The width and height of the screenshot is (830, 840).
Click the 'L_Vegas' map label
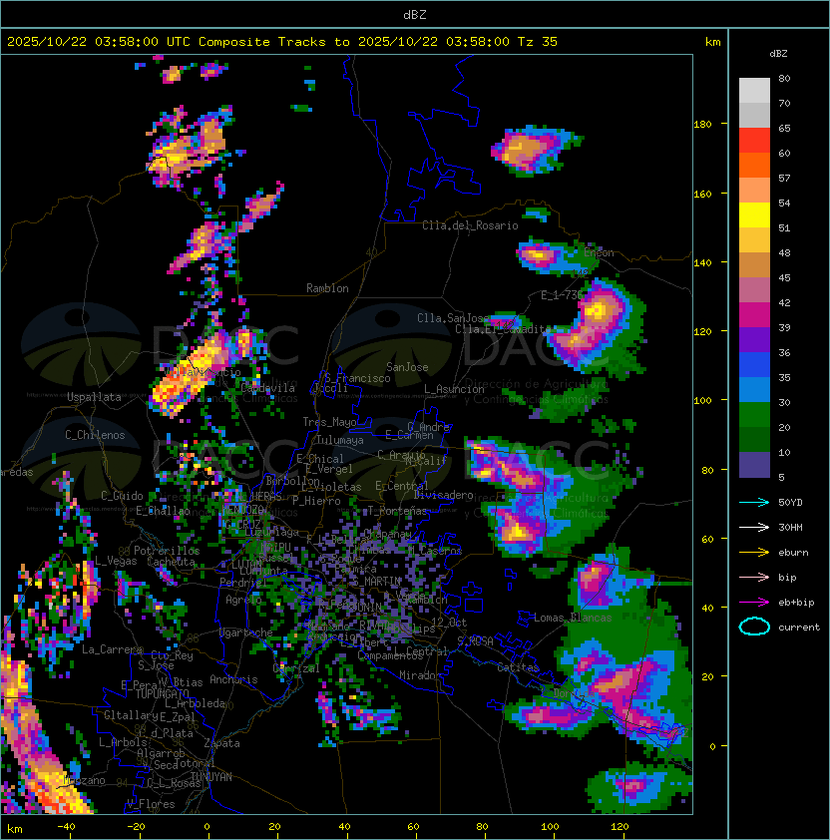(116, 561)
